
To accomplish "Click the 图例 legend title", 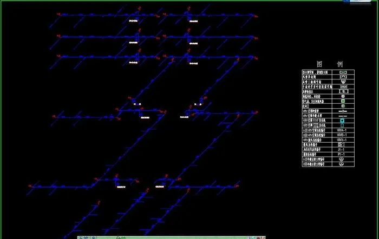I will [328, 63].
